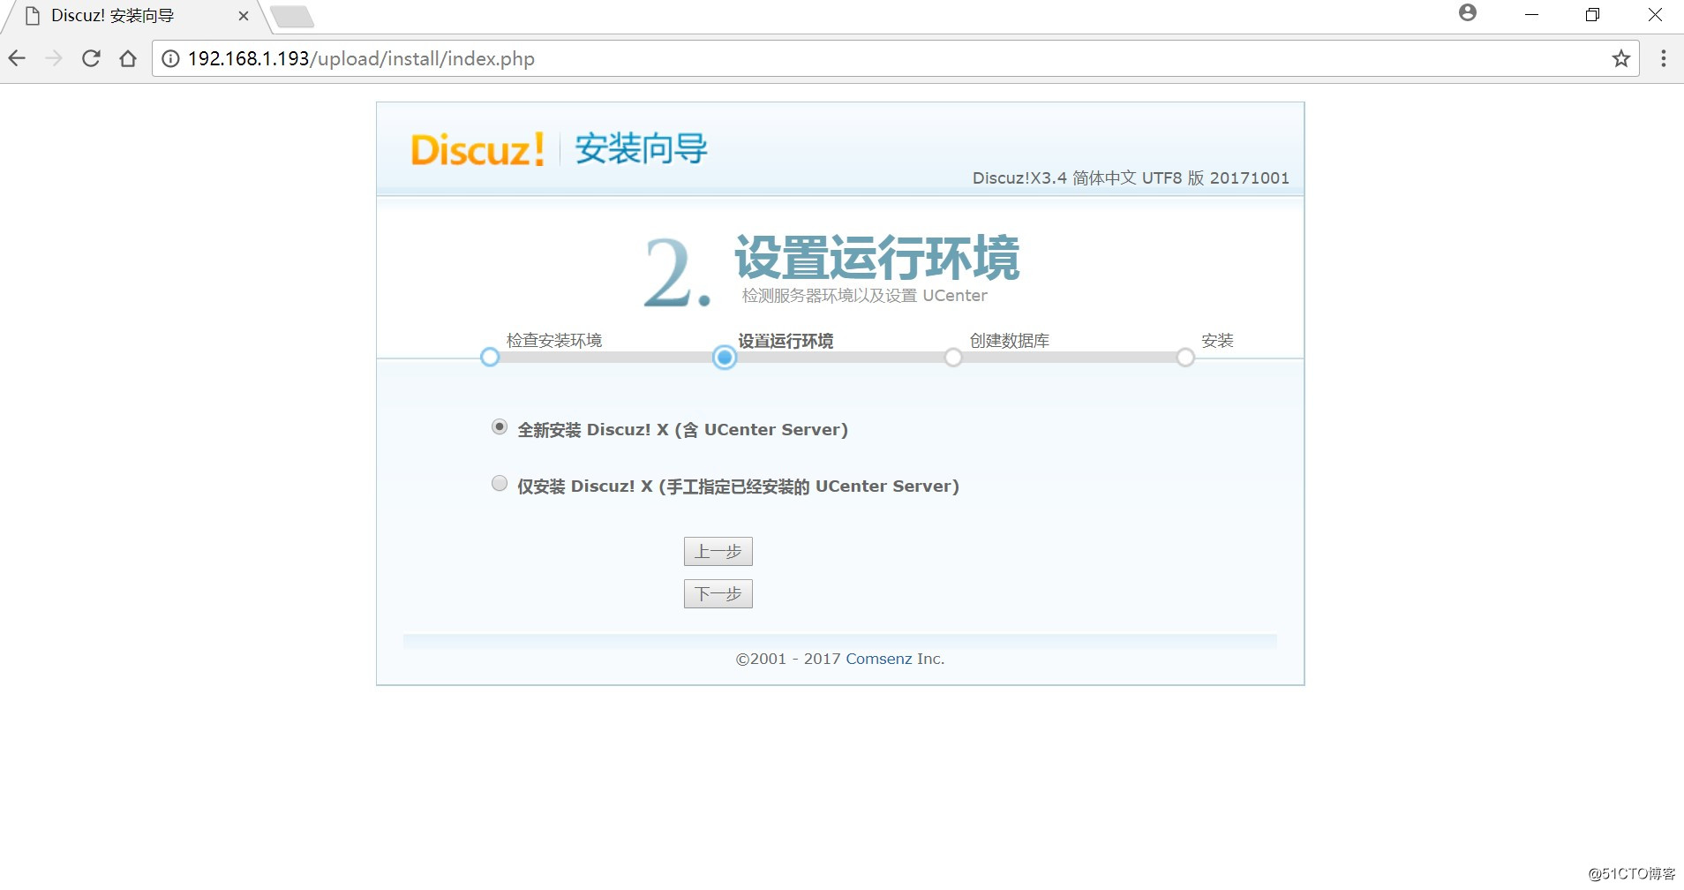
Task: Click the Discuz! logo in header
Action: pos(477,149)
